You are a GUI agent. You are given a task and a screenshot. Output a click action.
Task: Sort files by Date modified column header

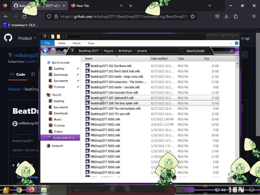[x=162, y=59]
